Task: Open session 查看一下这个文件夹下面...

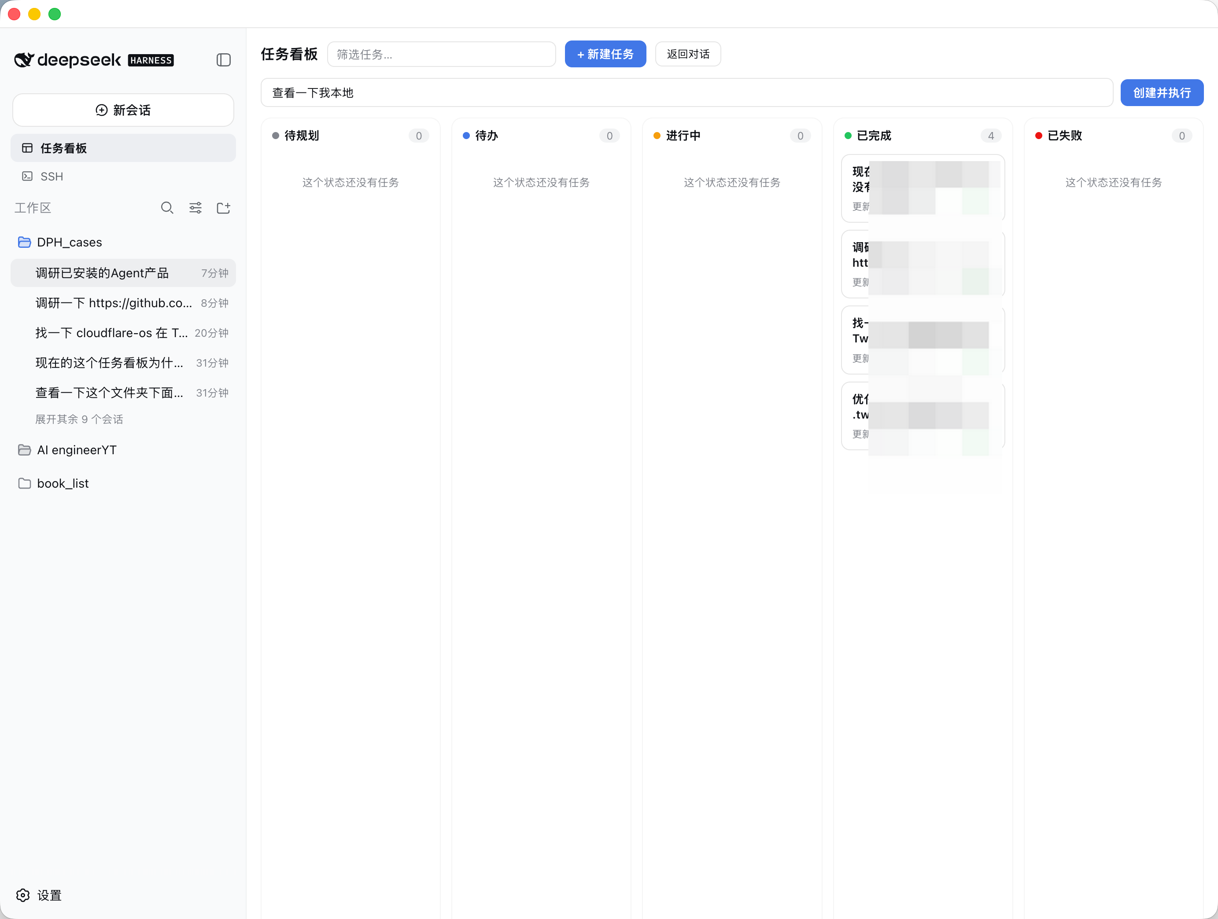Action: coord(123,393)
